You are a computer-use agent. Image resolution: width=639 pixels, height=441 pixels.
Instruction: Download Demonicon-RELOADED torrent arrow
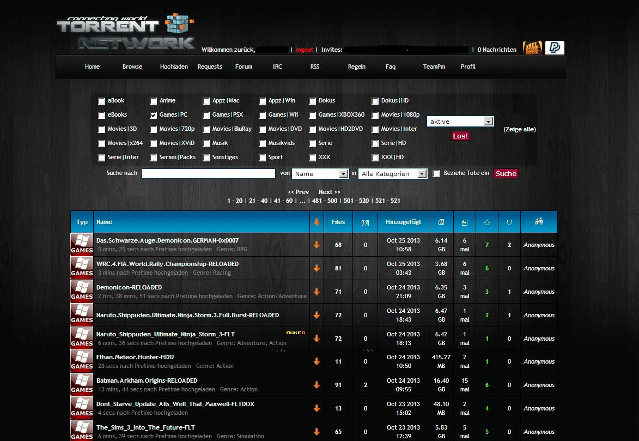pyautogui.click(x=317, y=292)
